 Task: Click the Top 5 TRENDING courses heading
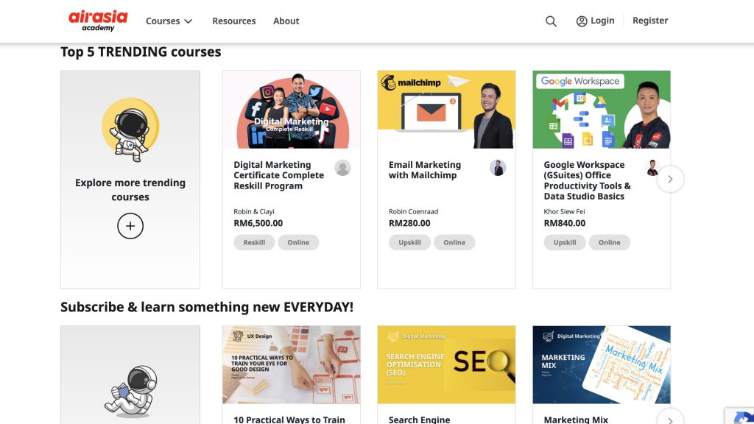tap(141, 52)
